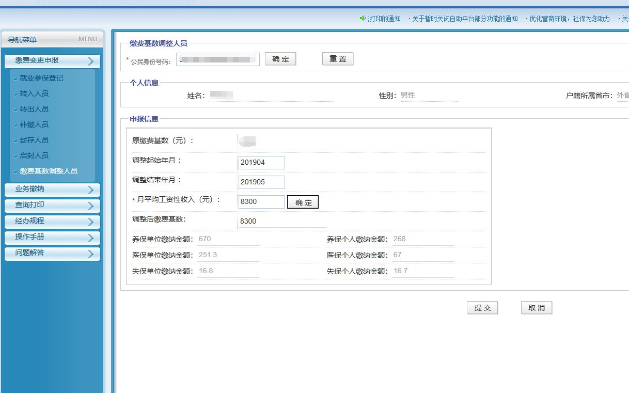Click 确定 beside the ID number field
The height and width of the screenshot is (393, 629).
coord(280,58)
